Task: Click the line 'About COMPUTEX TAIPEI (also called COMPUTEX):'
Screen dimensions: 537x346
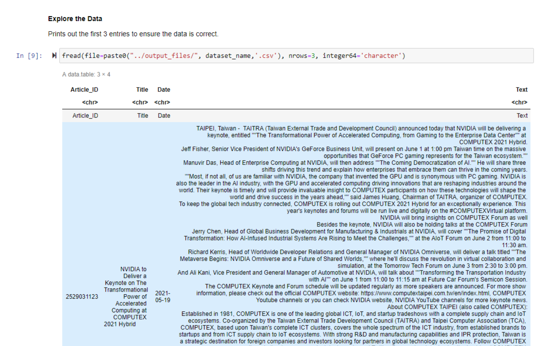Action: tap(457, 307)
